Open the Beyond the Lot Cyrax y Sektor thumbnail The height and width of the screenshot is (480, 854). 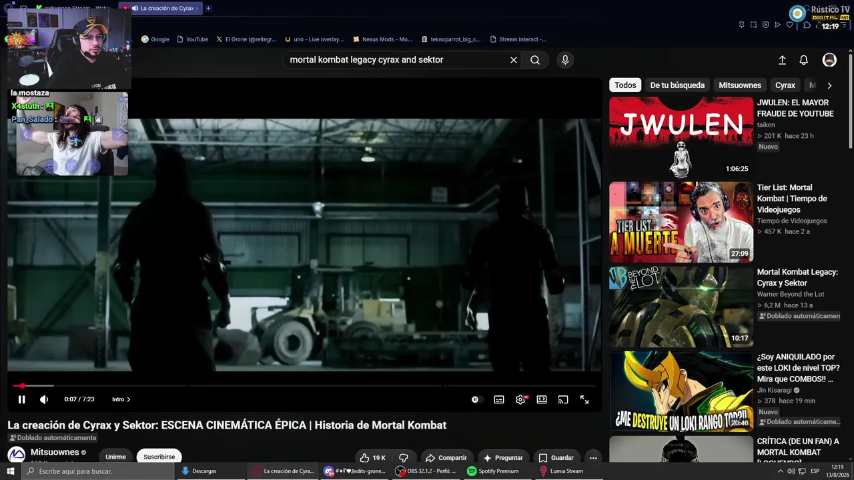point(681,307)
